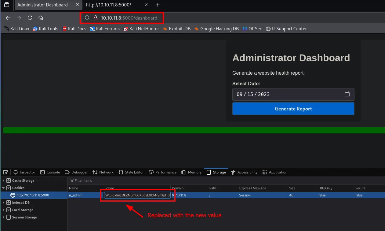
Task: Click the Generate Report button
Action: pos(293,109)
